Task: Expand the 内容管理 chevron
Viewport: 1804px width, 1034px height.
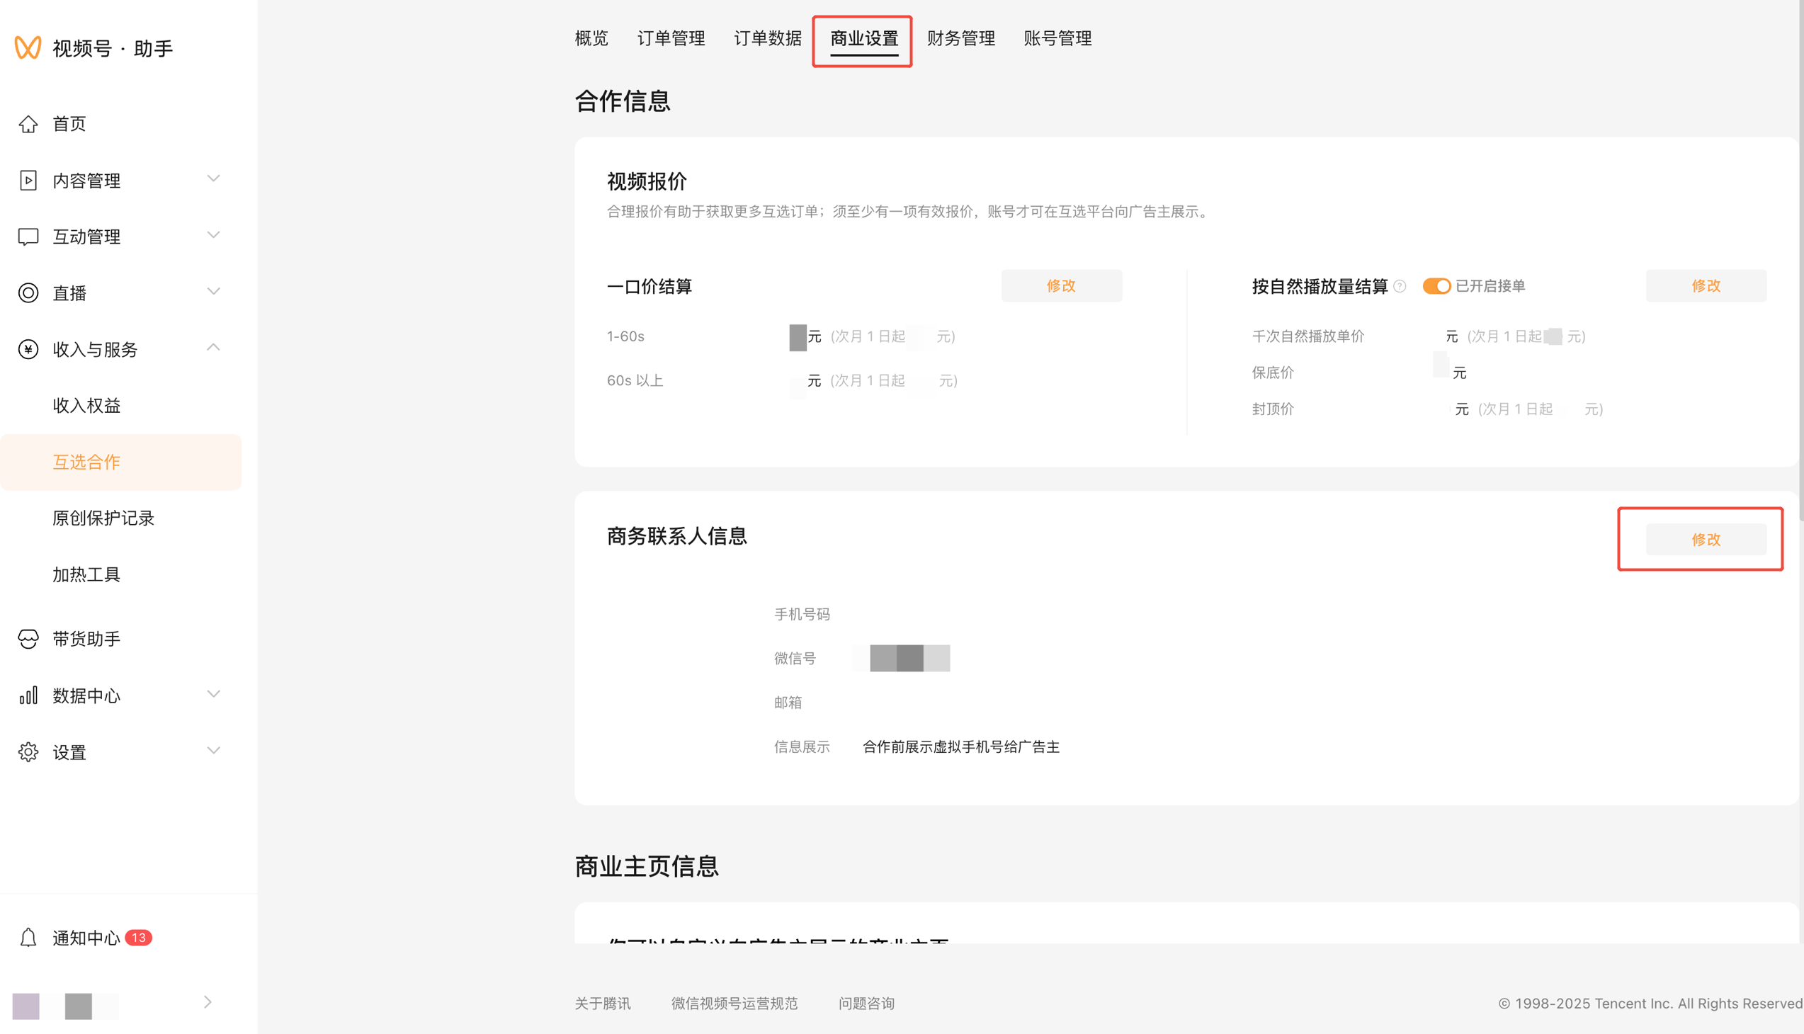Action: pos(213,178)
